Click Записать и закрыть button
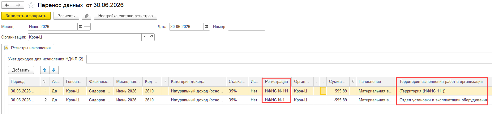Screen dimensions: 492x114 point(26,16)
